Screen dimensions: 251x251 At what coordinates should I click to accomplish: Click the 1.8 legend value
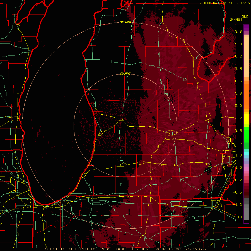pos(238,155)
